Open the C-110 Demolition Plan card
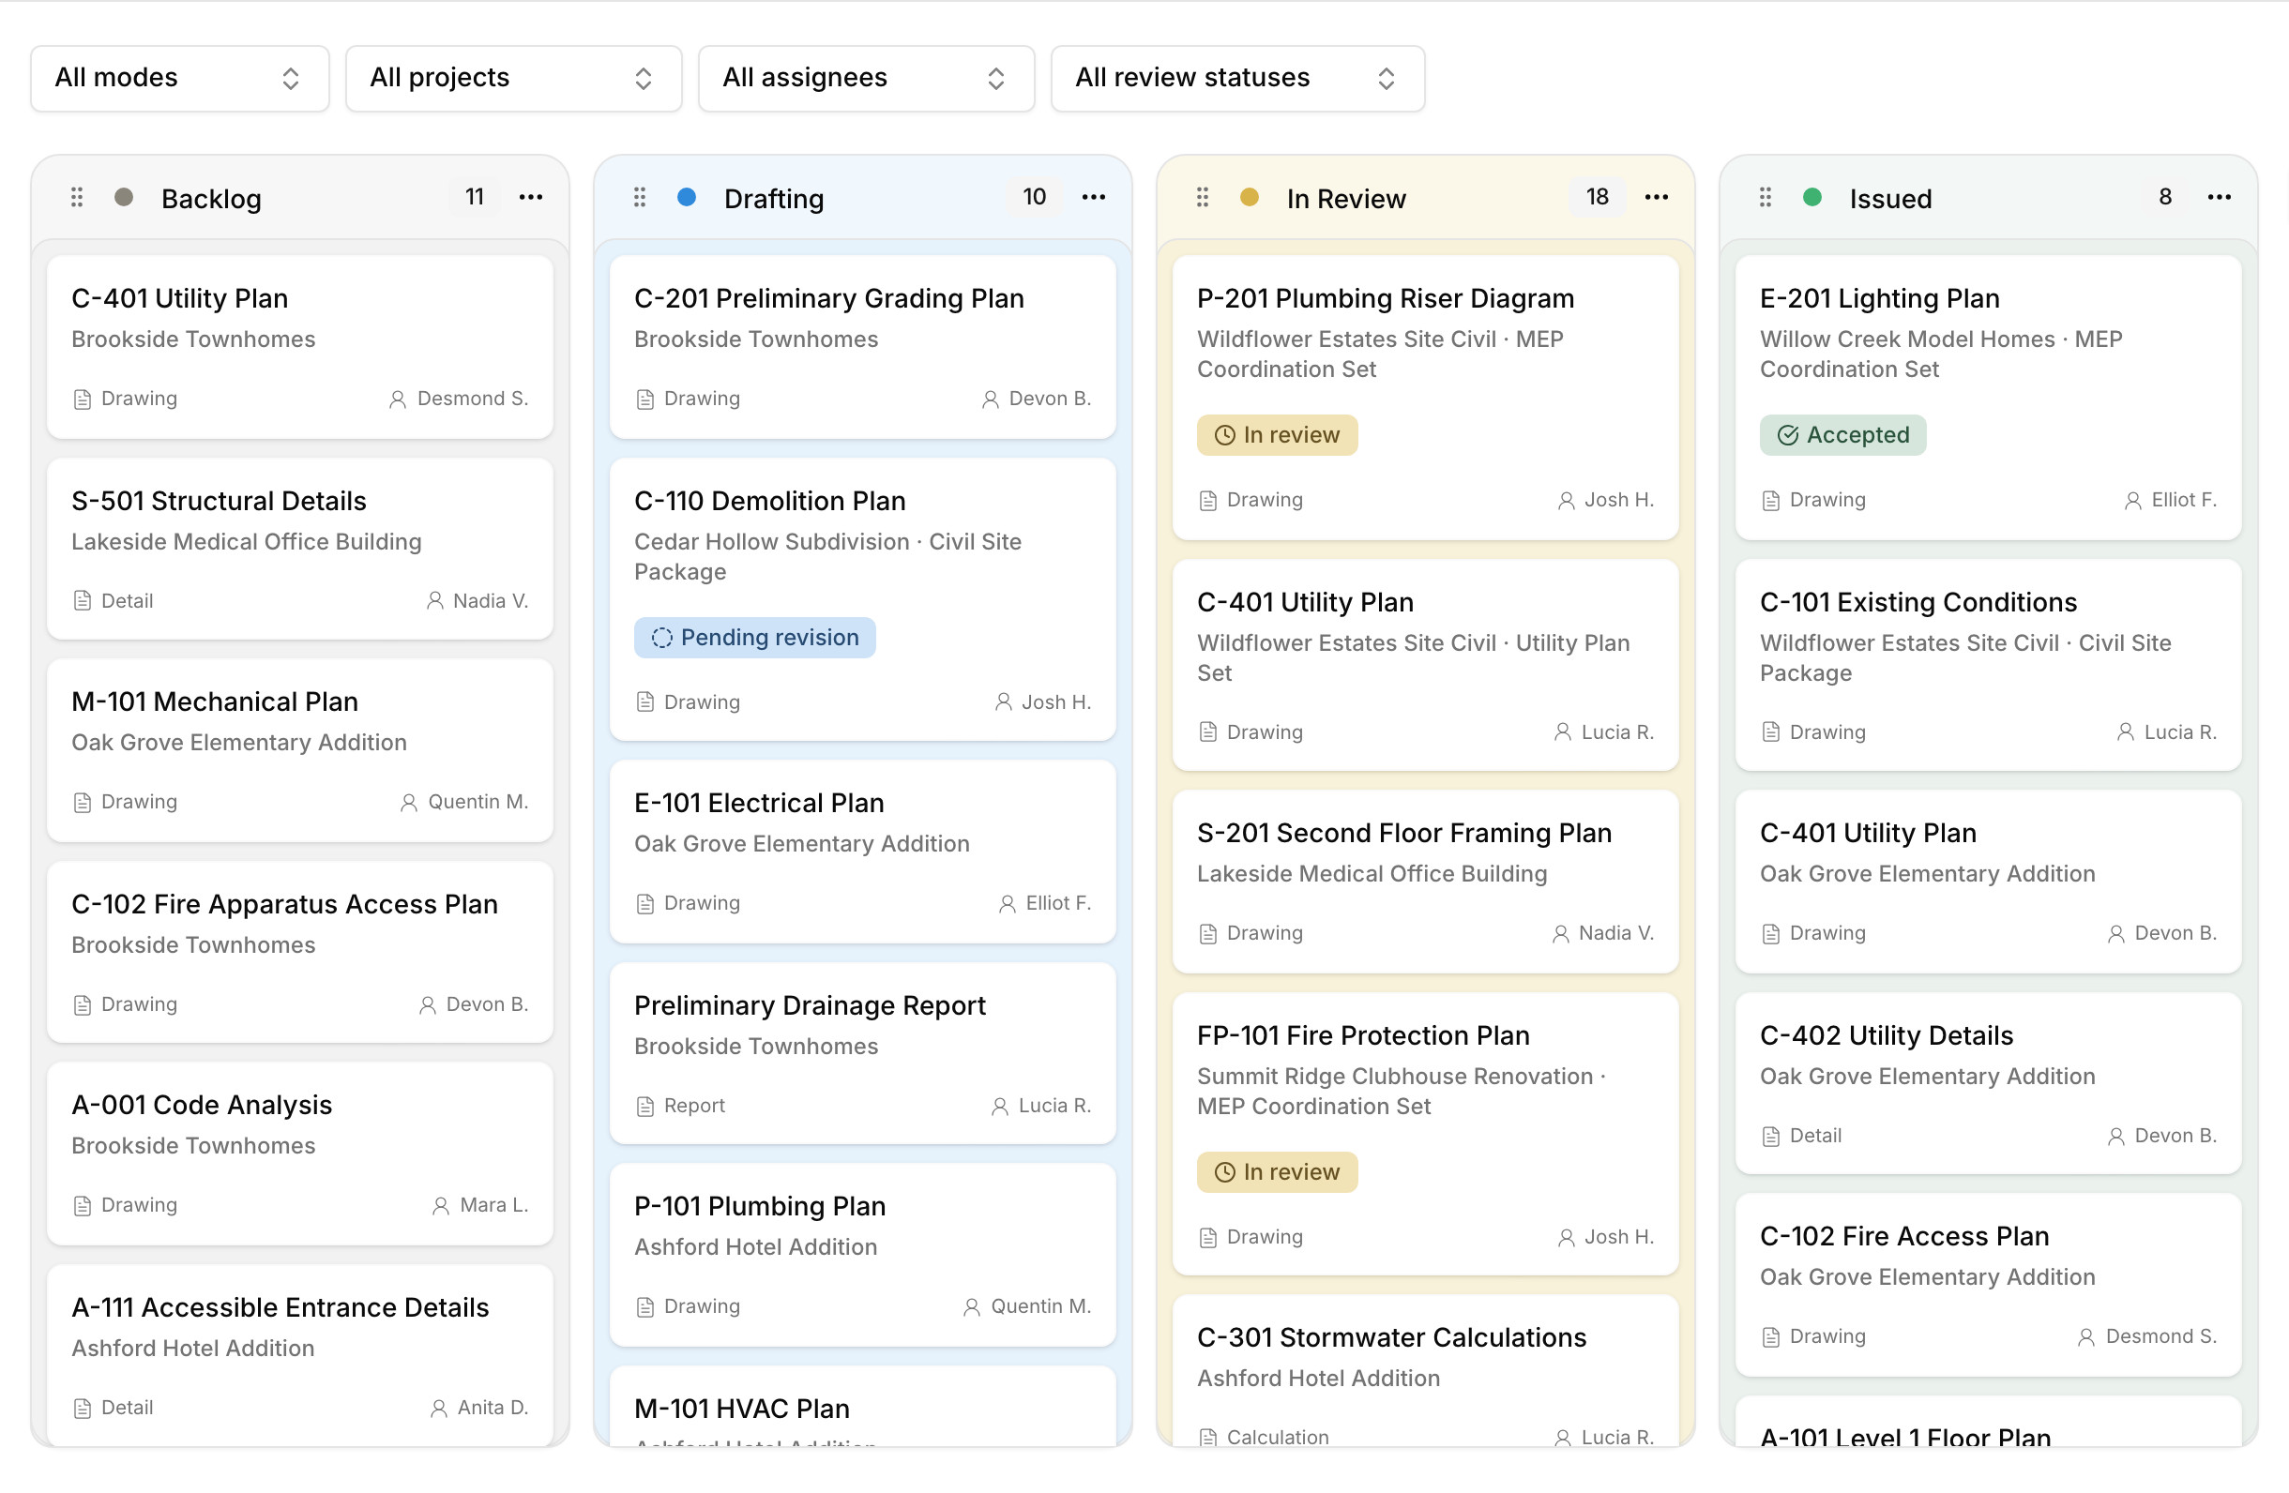 coord(863,600)
